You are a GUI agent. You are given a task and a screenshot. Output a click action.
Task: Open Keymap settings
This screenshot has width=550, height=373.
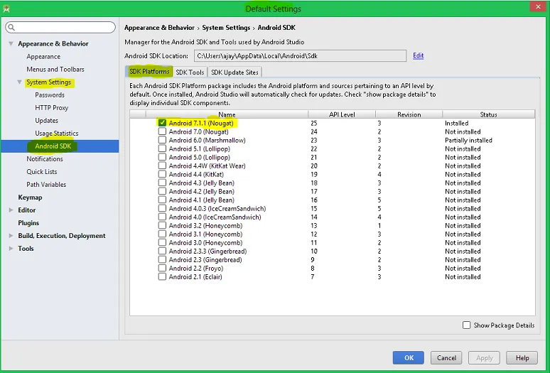coord(30,198)
